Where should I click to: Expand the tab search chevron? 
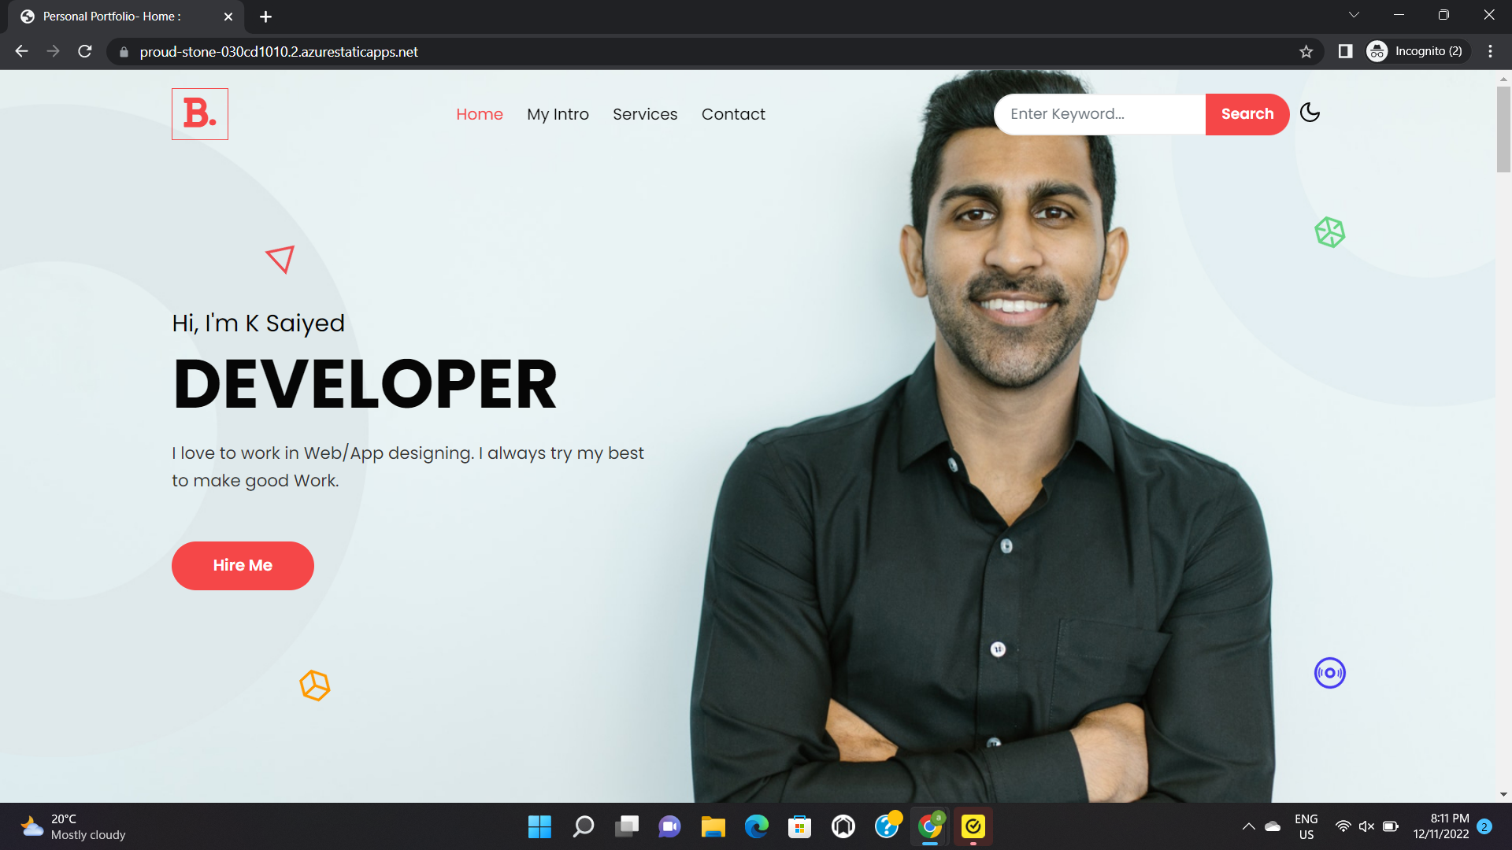[1354, 15]
